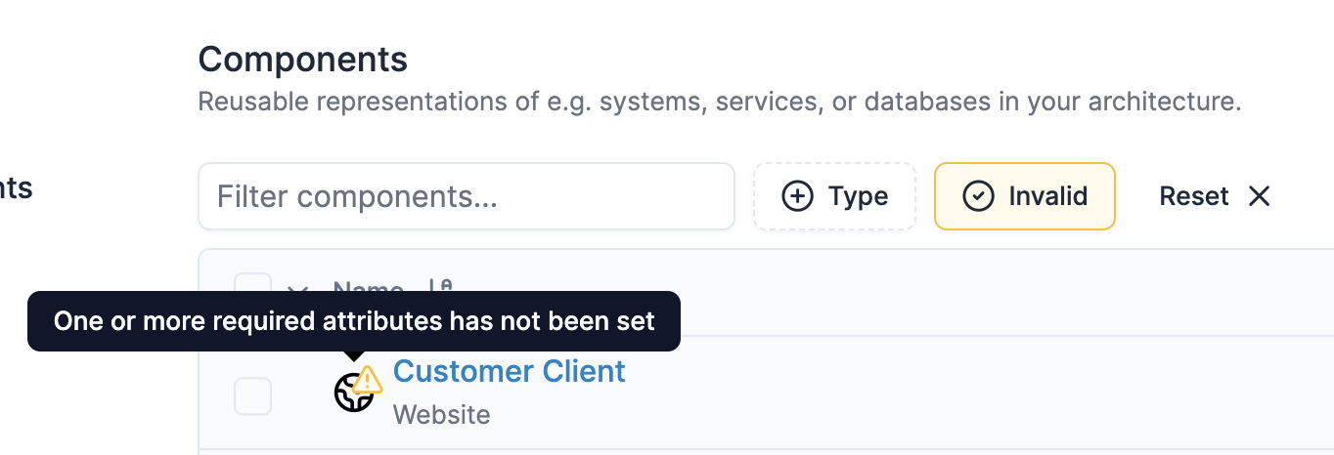Click the yellow warning triangle icon
The width and height of the screenshot is (1334, 455).
(368, 379)
